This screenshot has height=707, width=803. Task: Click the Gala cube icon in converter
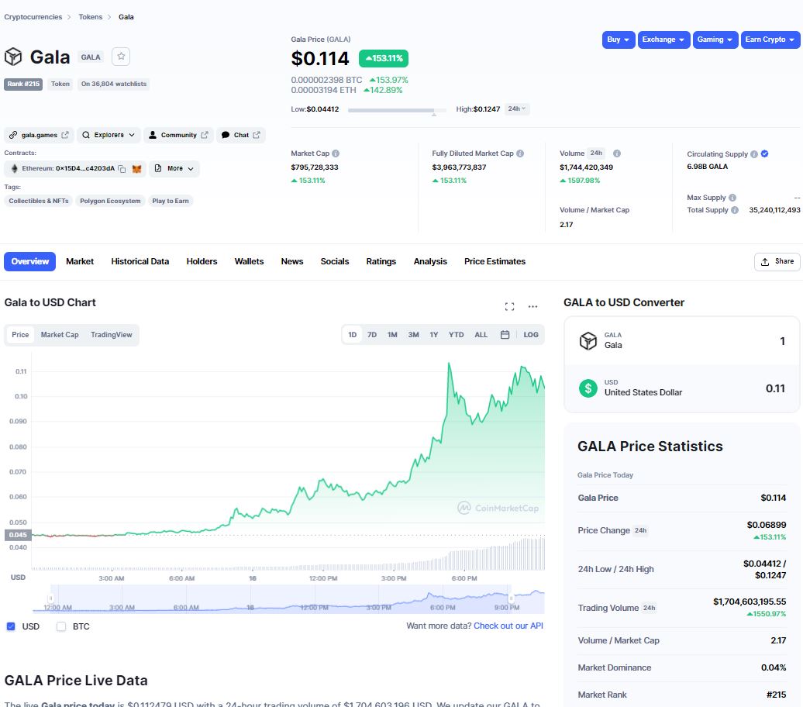[588, 340]
